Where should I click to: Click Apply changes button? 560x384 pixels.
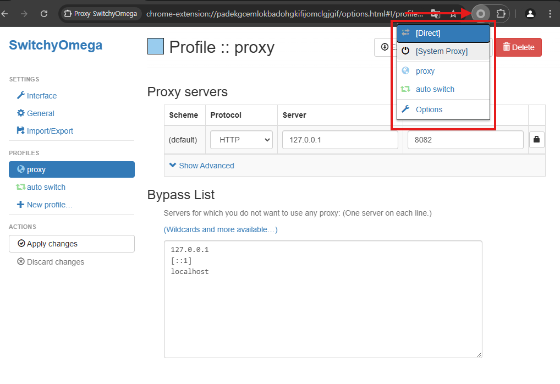point(72,244)
